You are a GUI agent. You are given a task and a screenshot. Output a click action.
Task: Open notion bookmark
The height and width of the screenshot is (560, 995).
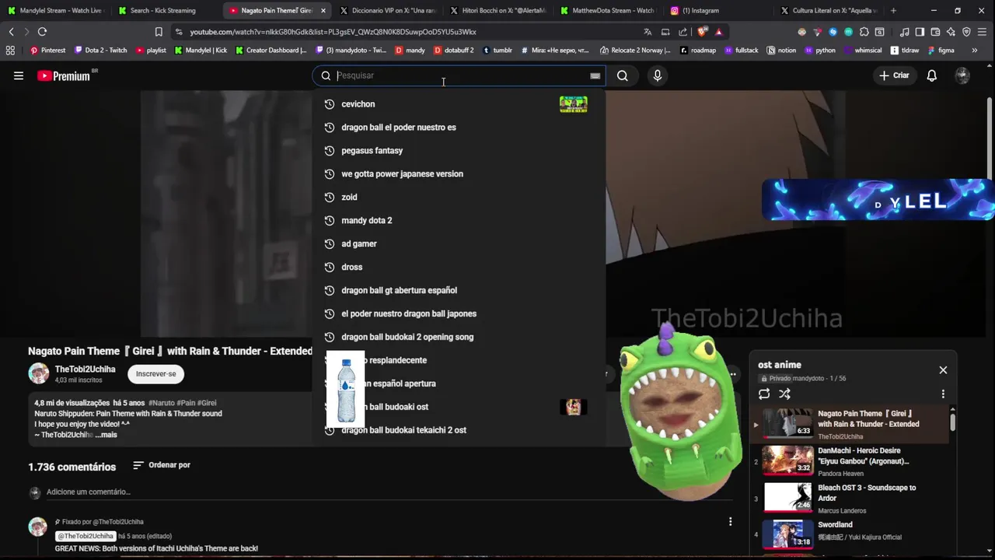[782, 51]
